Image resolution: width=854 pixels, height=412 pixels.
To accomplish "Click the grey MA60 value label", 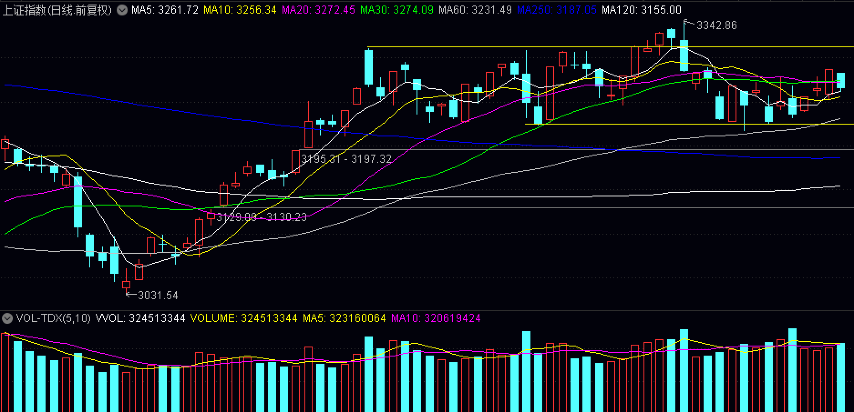I will pos(475,10).
